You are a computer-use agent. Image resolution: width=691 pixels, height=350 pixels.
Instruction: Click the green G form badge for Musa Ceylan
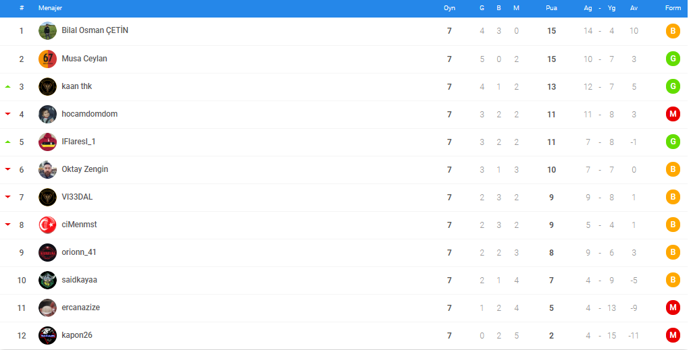(673, 59)
